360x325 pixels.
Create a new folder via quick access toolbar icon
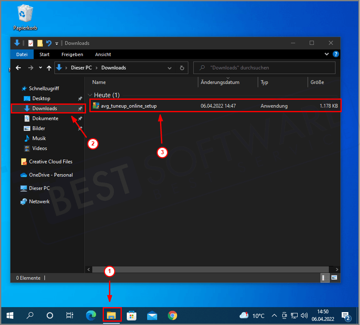(39, 43)
